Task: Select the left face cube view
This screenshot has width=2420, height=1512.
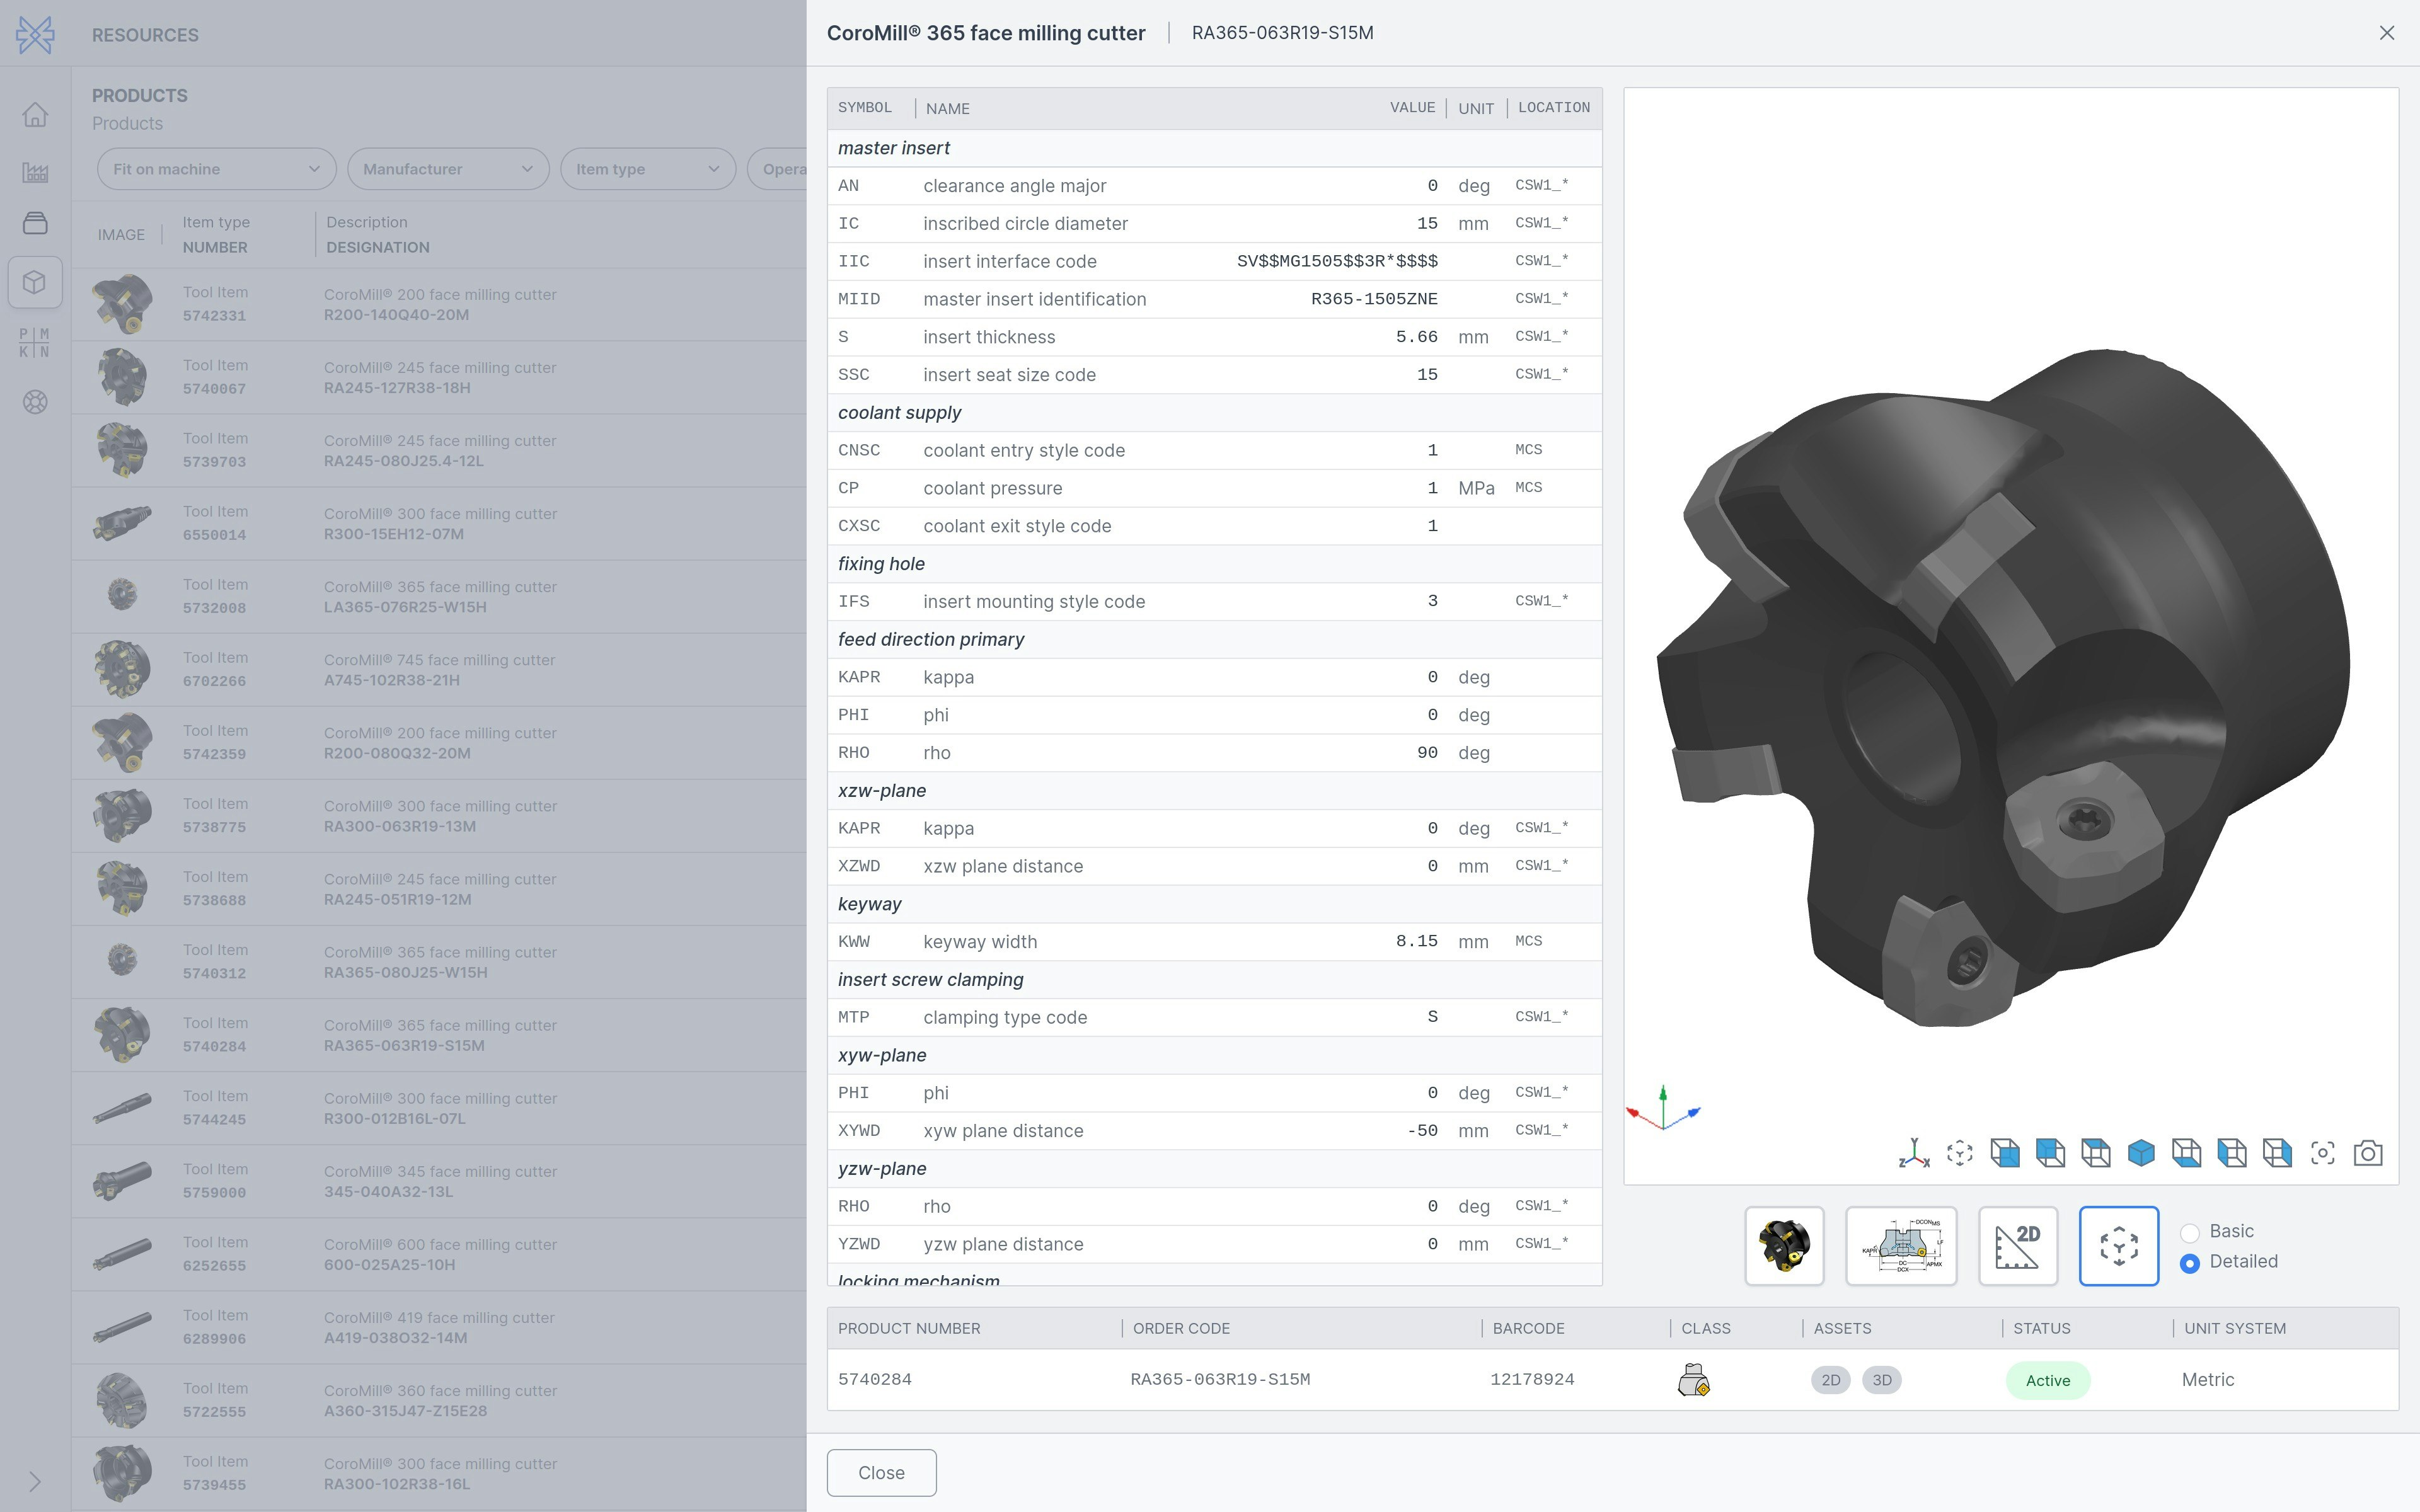Action: tap(2232, 1153)
